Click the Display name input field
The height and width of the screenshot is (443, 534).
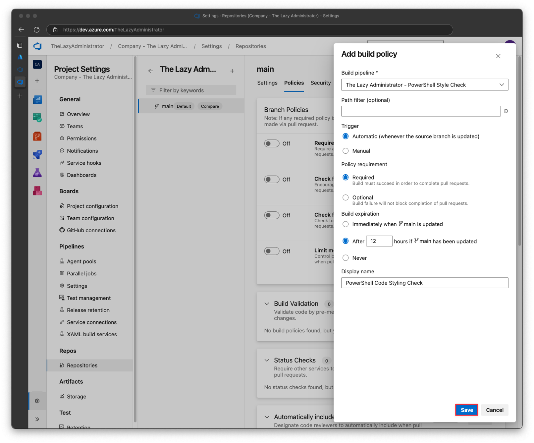424,283
